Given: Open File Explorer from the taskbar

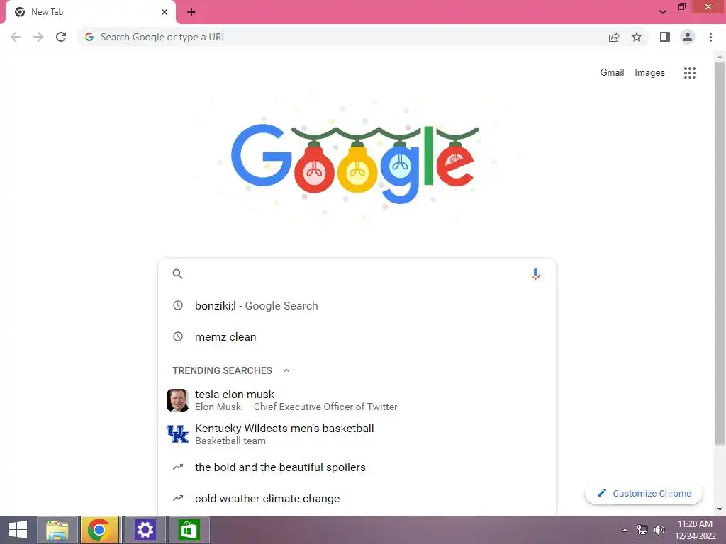Looking at the screenshot, I should [57, 530].
